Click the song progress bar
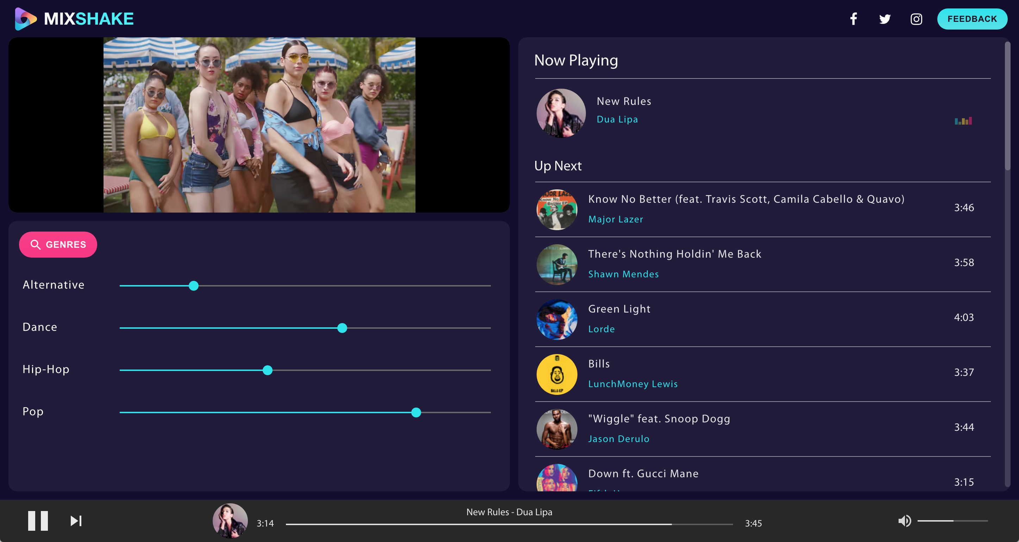This screenshot has height=542, width=1019. pyautogui.click(x=509, y=524)
